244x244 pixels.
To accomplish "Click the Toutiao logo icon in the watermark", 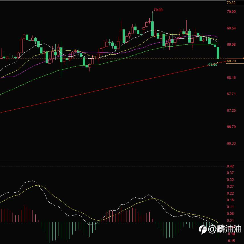I will pos(203,229).
